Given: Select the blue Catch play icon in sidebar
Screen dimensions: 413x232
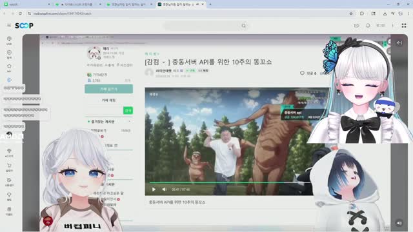Looking at the screenshot, I should 9,80.
